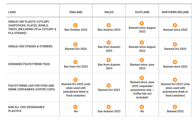Click the X icon above Scotland's No in oxo-degradable row
192x120 pixels.
pyautogui.click(x=142, y=107)
